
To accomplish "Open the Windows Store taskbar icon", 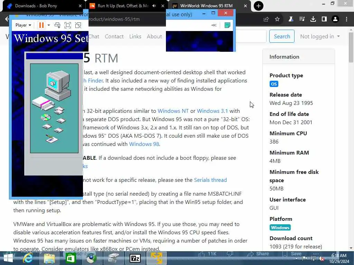I will 71,258.
